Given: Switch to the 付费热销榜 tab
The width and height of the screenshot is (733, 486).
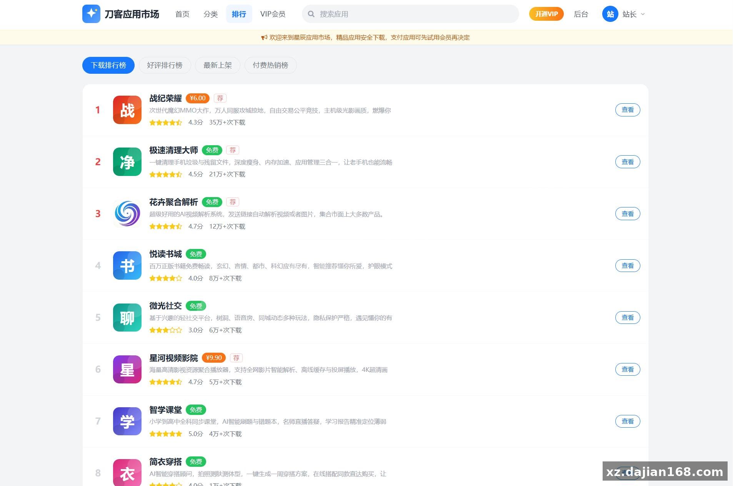Looking at the screenshot, I should click(270, 65).
